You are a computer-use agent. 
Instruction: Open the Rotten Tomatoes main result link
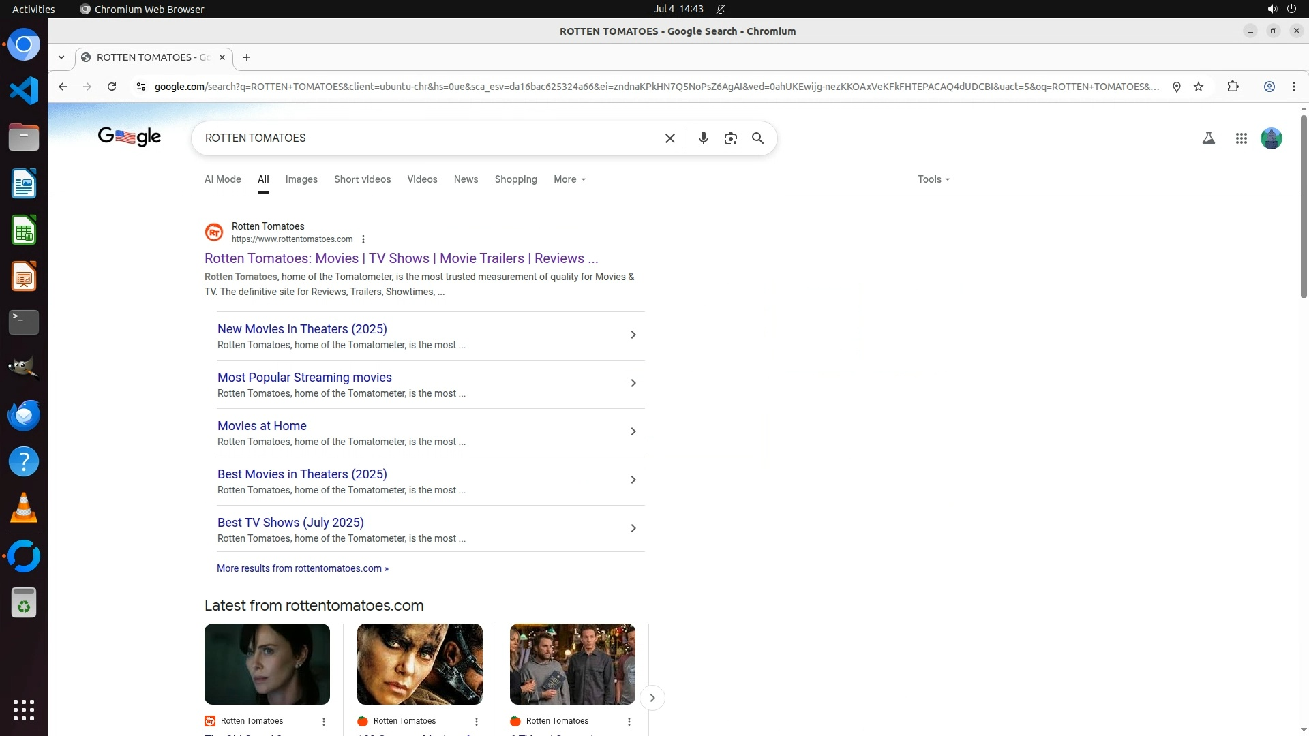tap(401, 258)
